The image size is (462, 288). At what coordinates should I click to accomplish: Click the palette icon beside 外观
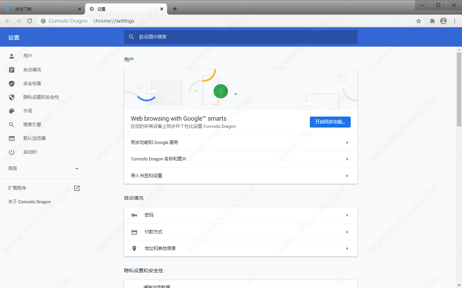[x=12, y=111]
